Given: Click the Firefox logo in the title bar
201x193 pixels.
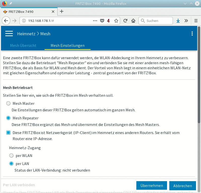Looking at the screenshot, I should 5,4.
